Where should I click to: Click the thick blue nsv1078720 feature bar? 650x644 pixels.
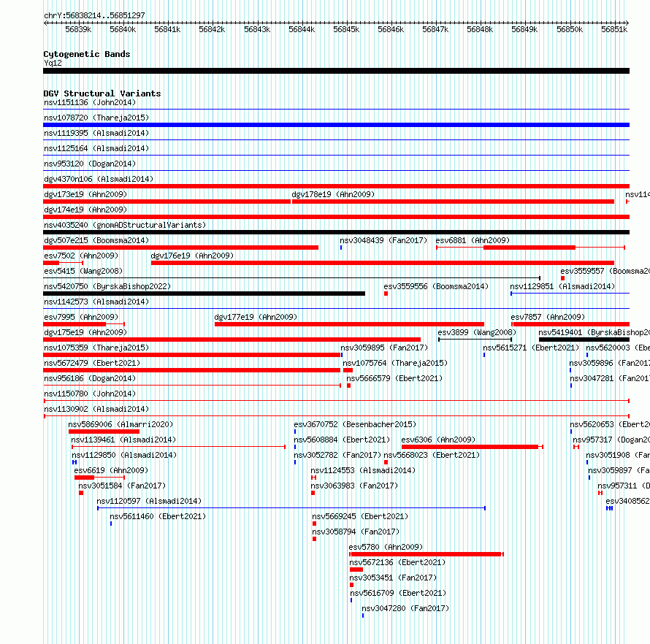click(336, 125)
